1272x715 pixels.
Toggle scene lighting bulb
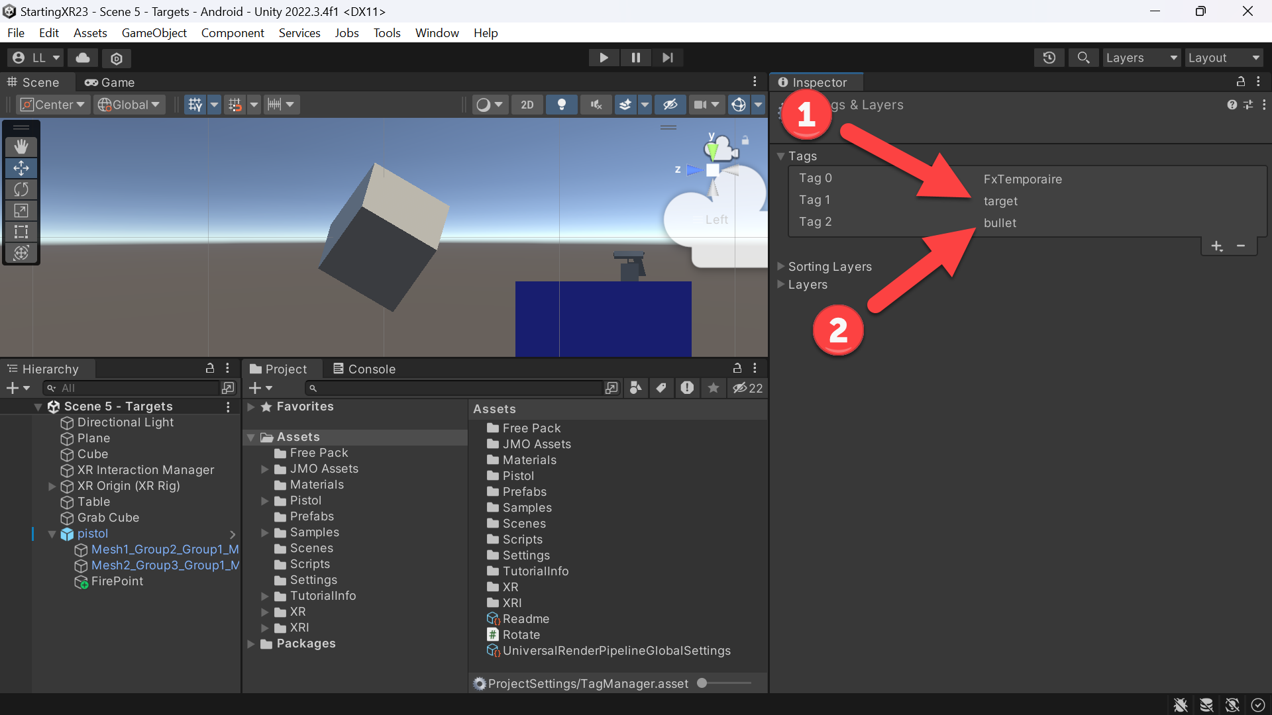[561, 105]
